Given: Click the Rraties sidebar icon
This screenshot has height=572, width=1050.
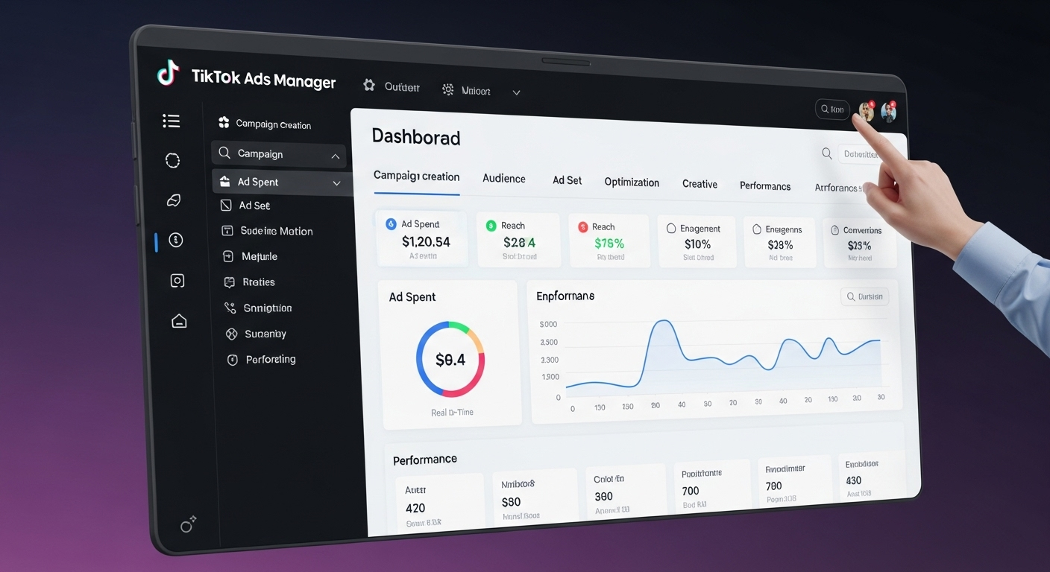Looking at the screenshot, I should coord(229,282).
